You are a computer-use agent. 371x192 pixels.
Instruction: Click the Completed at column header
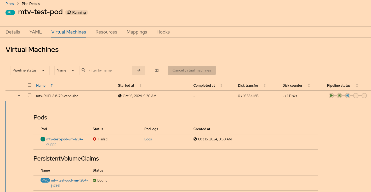[x=204, y=85]
